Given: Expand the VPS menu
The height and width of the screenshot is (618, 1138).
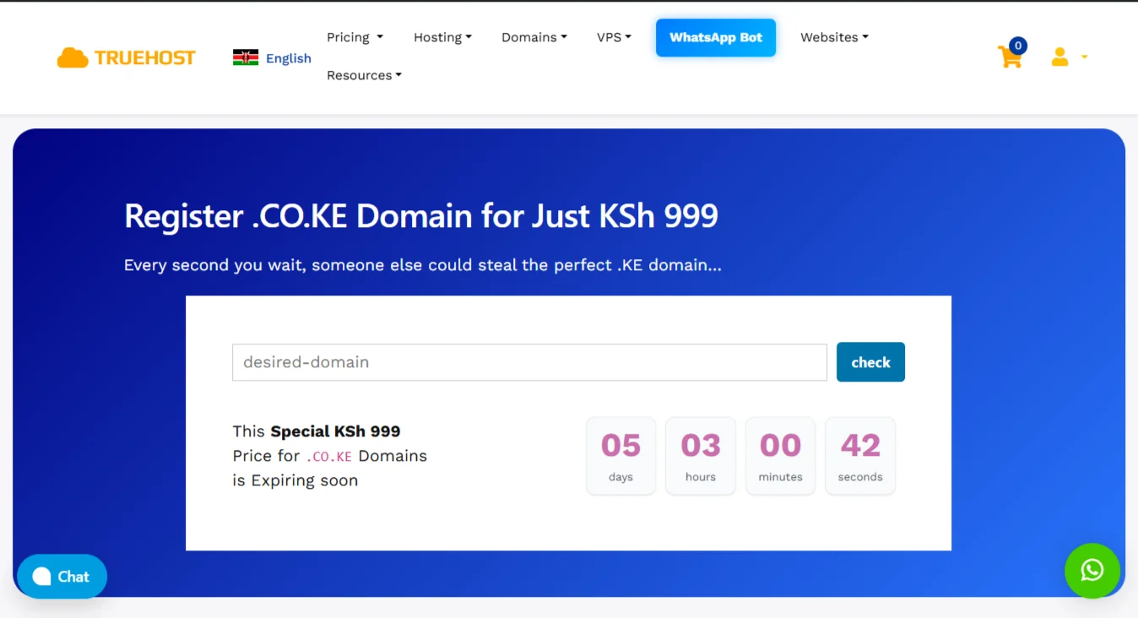Looking at the screenshot, I should click(614, 37).
